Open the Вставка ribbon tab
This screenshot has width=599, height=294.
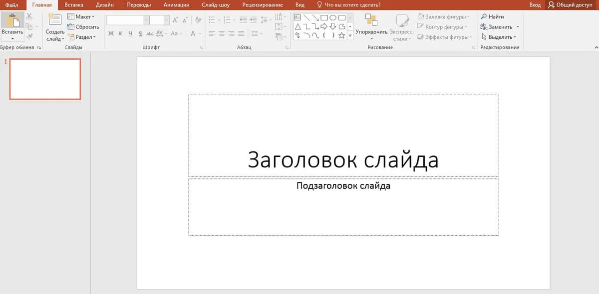click(x=74, y=5)
